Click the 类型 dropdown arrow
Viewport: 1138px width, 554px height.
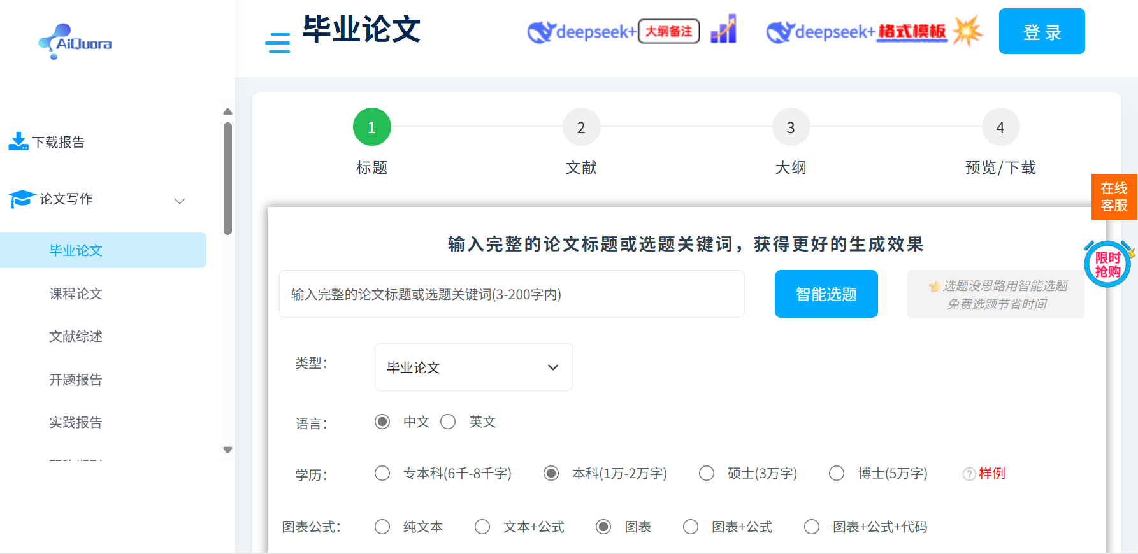click(553, 367)
